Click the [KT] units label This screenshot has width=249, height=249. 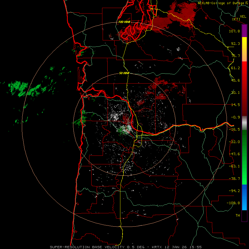pyautogui.click(x=236, y=19)
